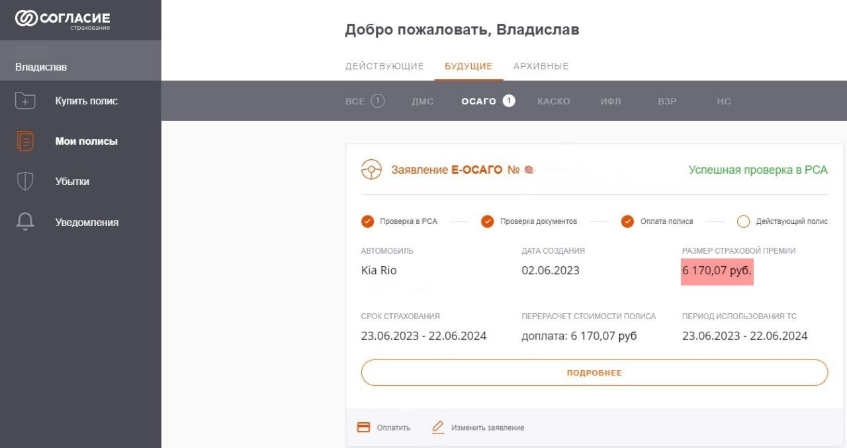Filter policies by НС

pos(724,101)
